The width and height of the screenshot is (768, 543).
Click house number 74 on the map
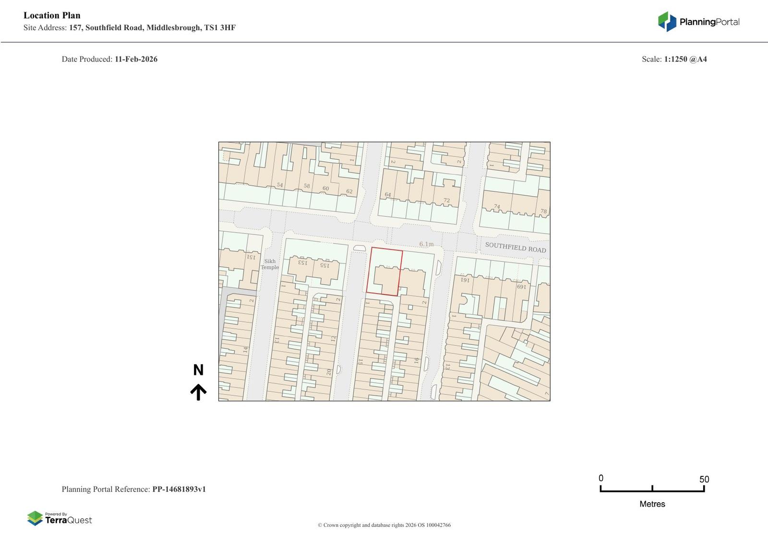497,207
